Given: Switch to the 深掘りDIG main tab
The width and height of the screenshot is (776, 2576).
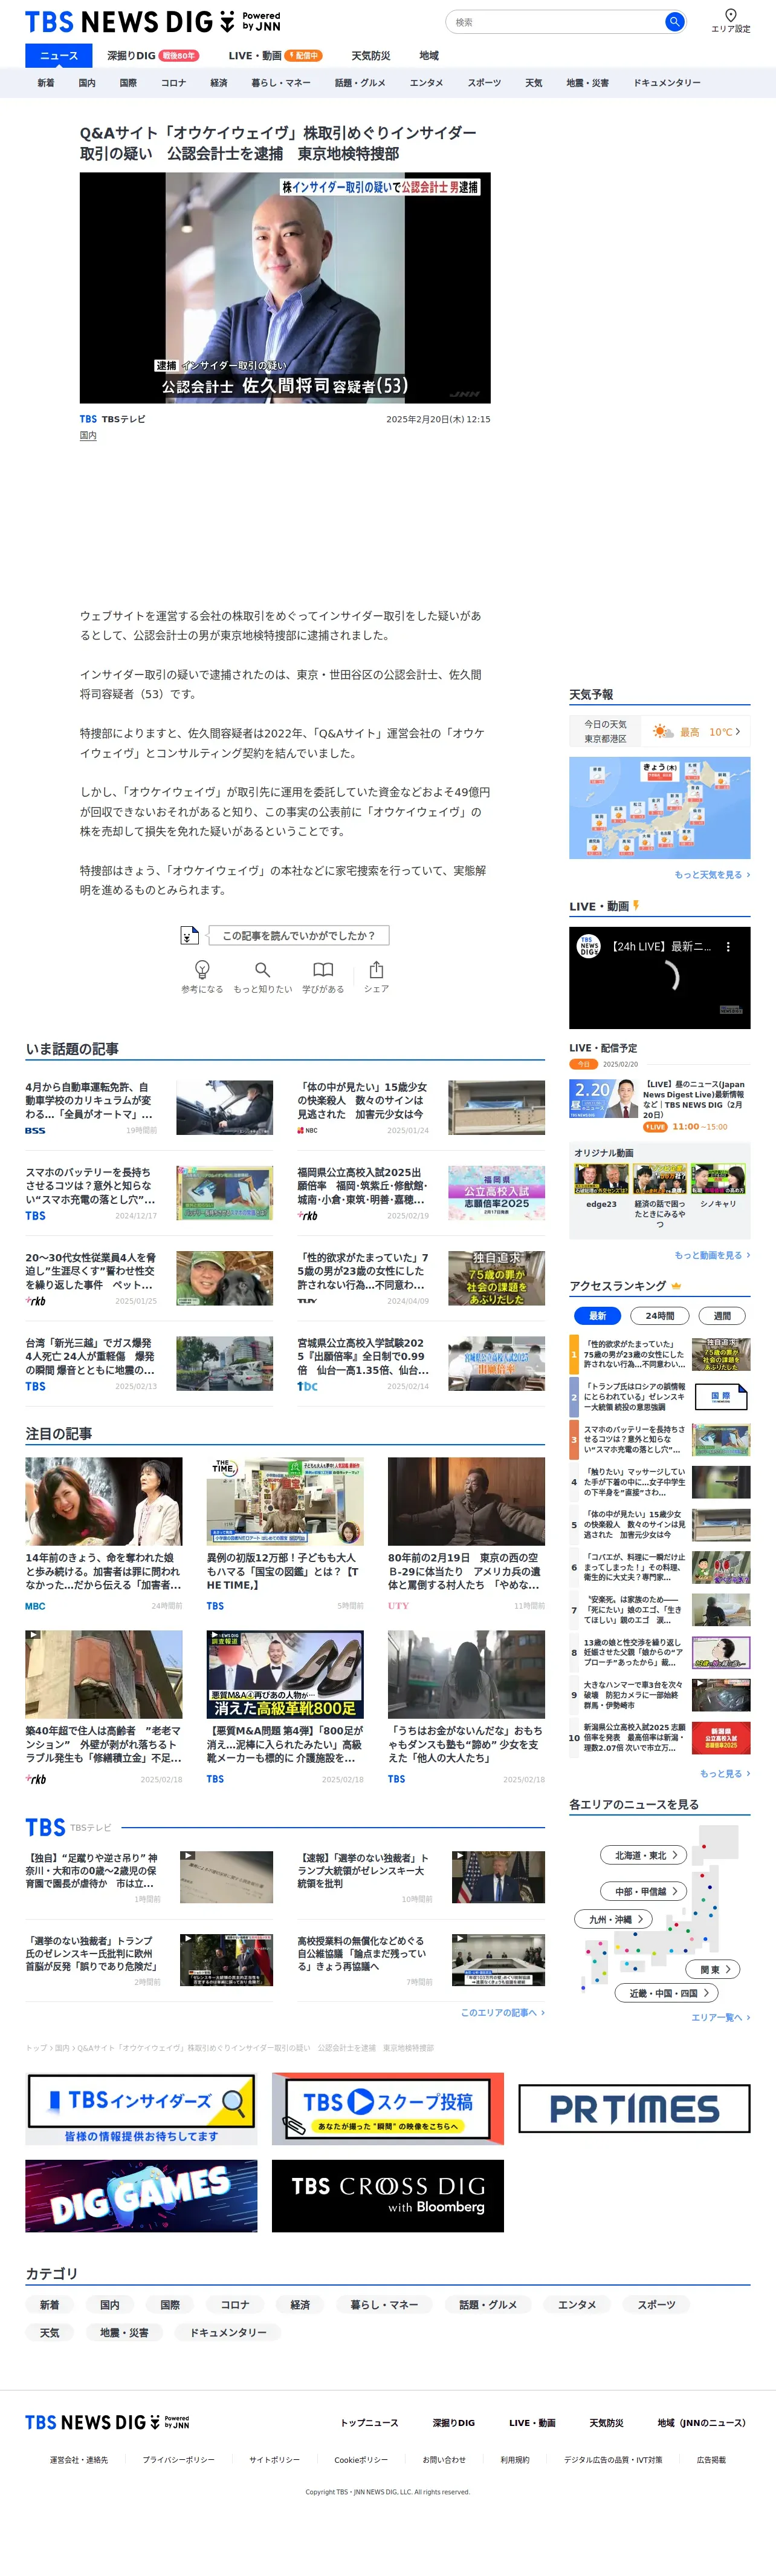Looking at the screenshot, I should coord(153,56).
